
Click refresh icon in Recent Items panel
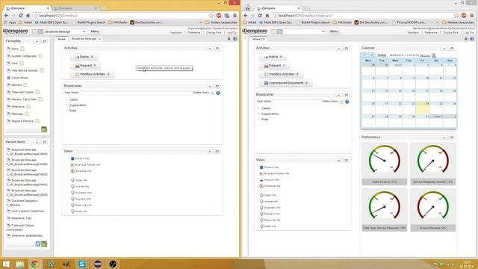coord(38,244)
